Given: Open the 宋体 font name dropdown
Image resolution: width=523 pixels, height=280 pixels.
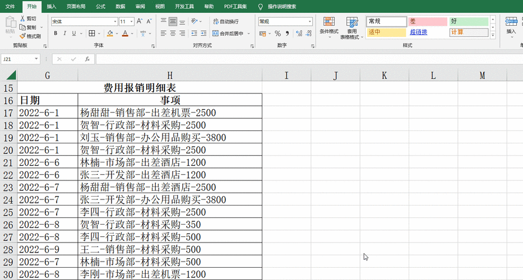Looking at the screenshot, I should (x=115, y=21).
